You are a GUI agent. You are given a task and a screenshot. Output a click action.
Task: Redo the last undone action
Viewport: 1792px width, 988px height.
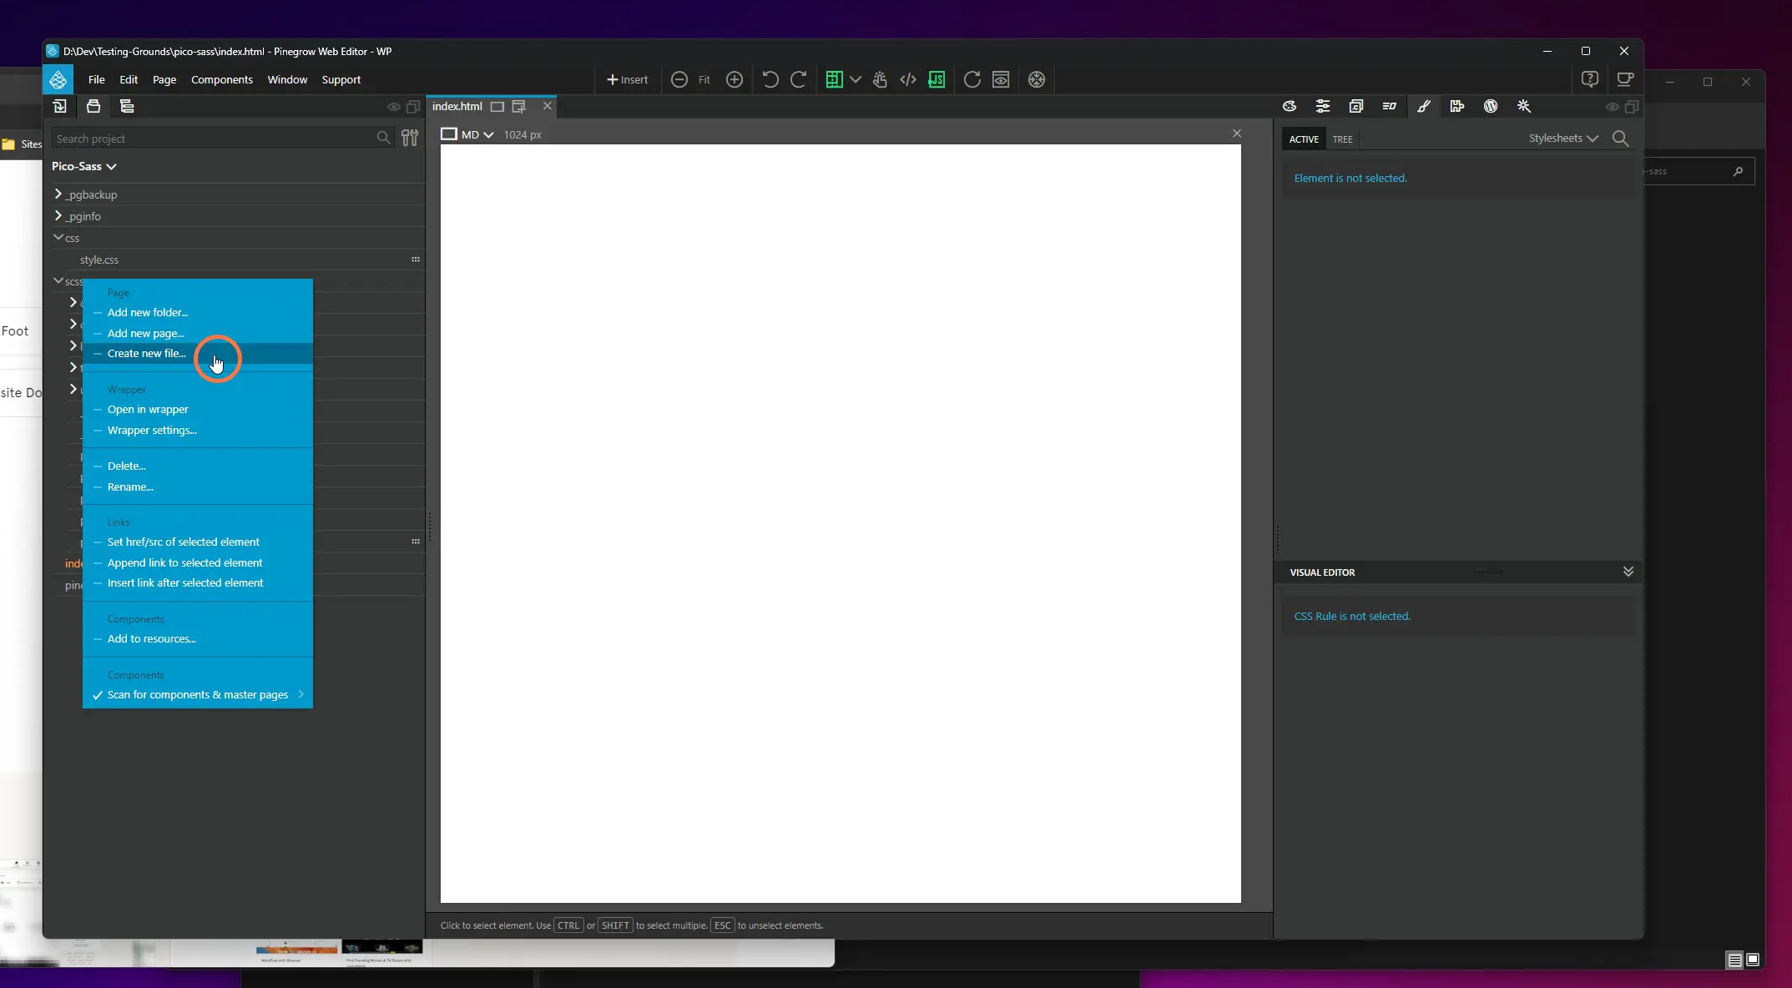click(x=799, y=79)
